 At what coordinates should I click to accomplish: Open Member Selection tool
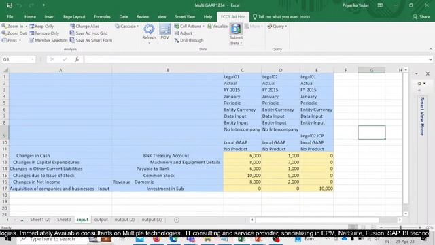48,40
